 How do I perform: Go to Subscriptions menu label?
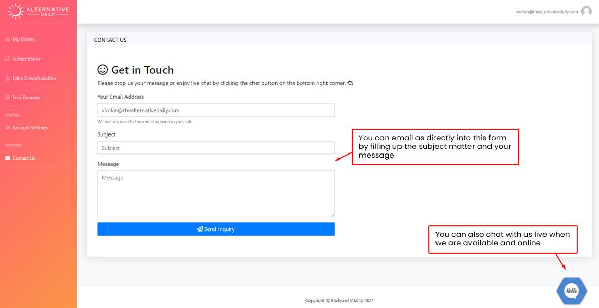[x=27, y=59]
